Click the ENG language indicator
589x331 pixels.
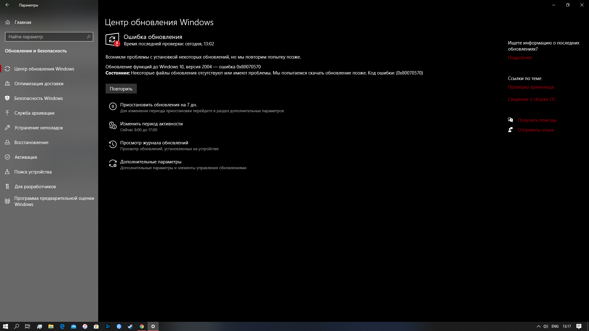pyautogui.click(x=555, y=326)
